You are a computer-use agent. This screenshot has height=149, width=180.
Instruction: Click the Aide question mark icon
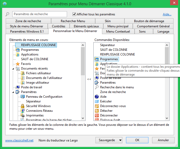(97, 97)
